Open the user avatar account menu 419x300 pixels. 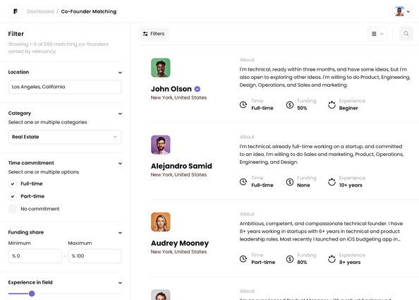pyautogui.click(x=402, y=11)
